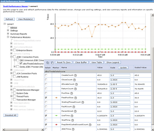Check the Thread Pools module checkbox
Viewport: 154px width, 131px height.
(14, 96)
